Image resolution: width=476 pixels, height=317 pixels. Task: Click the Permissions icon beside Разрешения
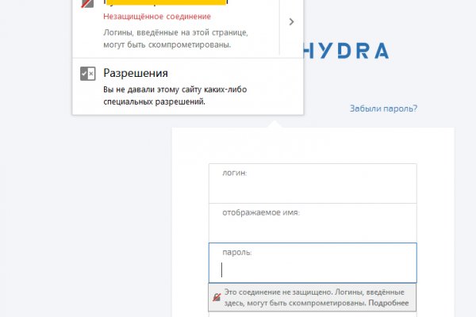click(88, 74)
